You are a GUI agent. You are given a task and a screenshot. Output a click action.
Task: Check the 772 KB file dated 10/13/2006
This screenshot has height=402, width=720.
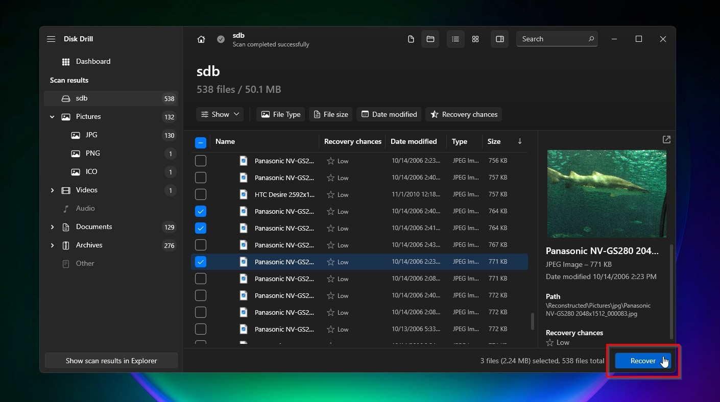coord(201,329)
